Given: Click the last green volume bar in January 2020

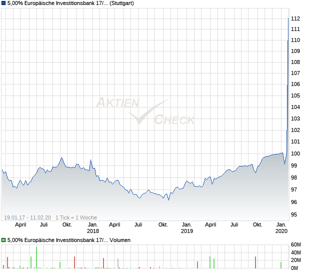Looking at the screenshot, I should point(281,265).
